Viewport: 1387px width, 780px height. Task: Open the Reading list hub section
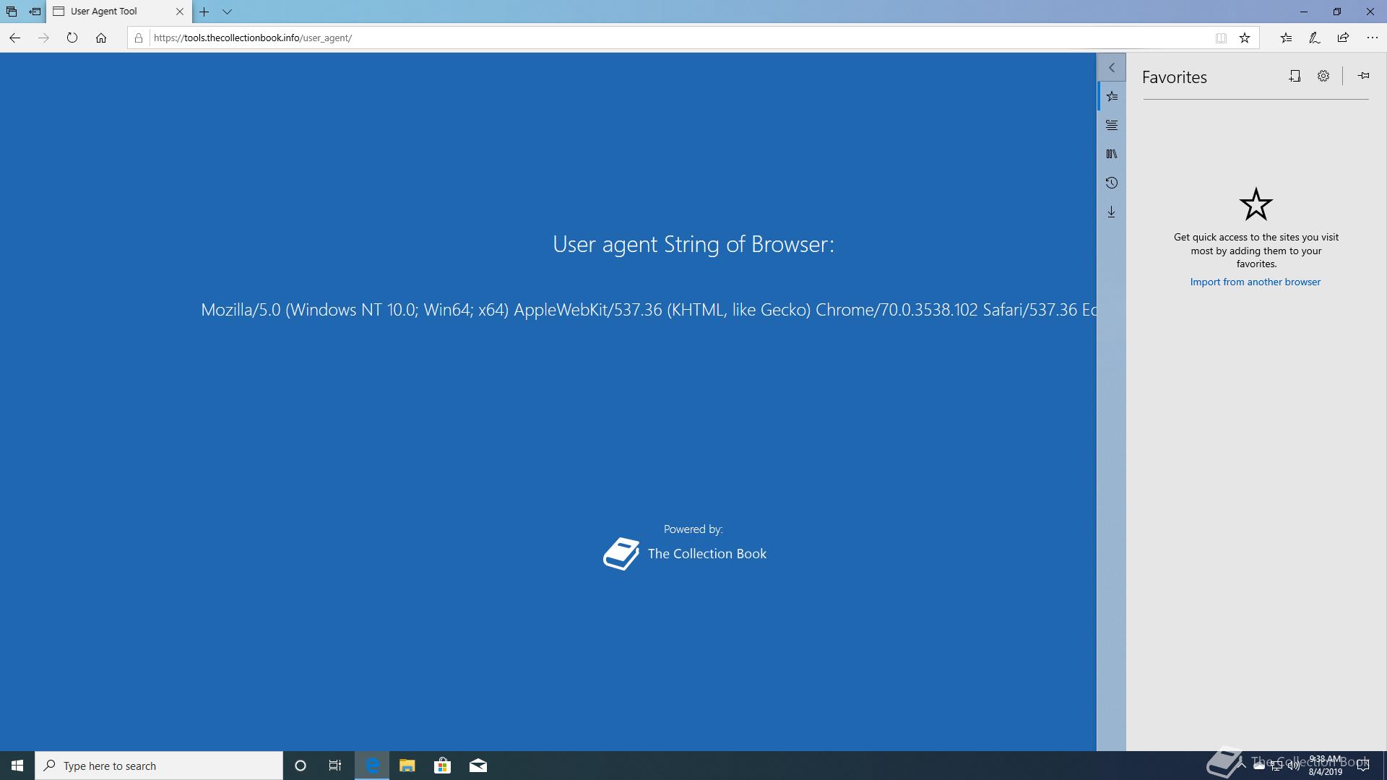[1112, 125]
